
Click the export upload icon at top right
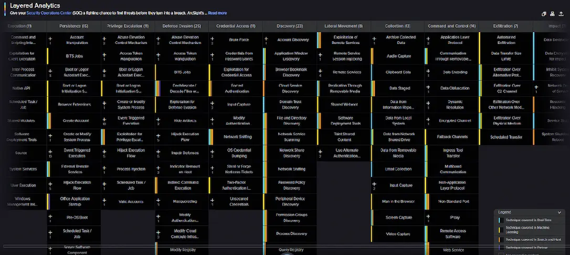click(x=561, y=14)
